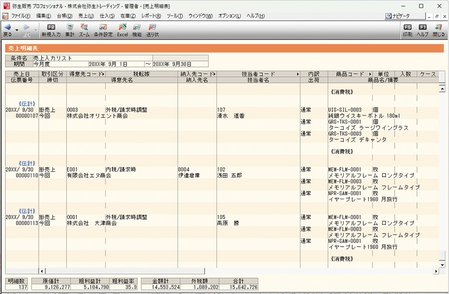Expand the 商品コード column arrow
The width and height of the screenshot is (449, 294).
pyautogui.click(x=371, y=74)
